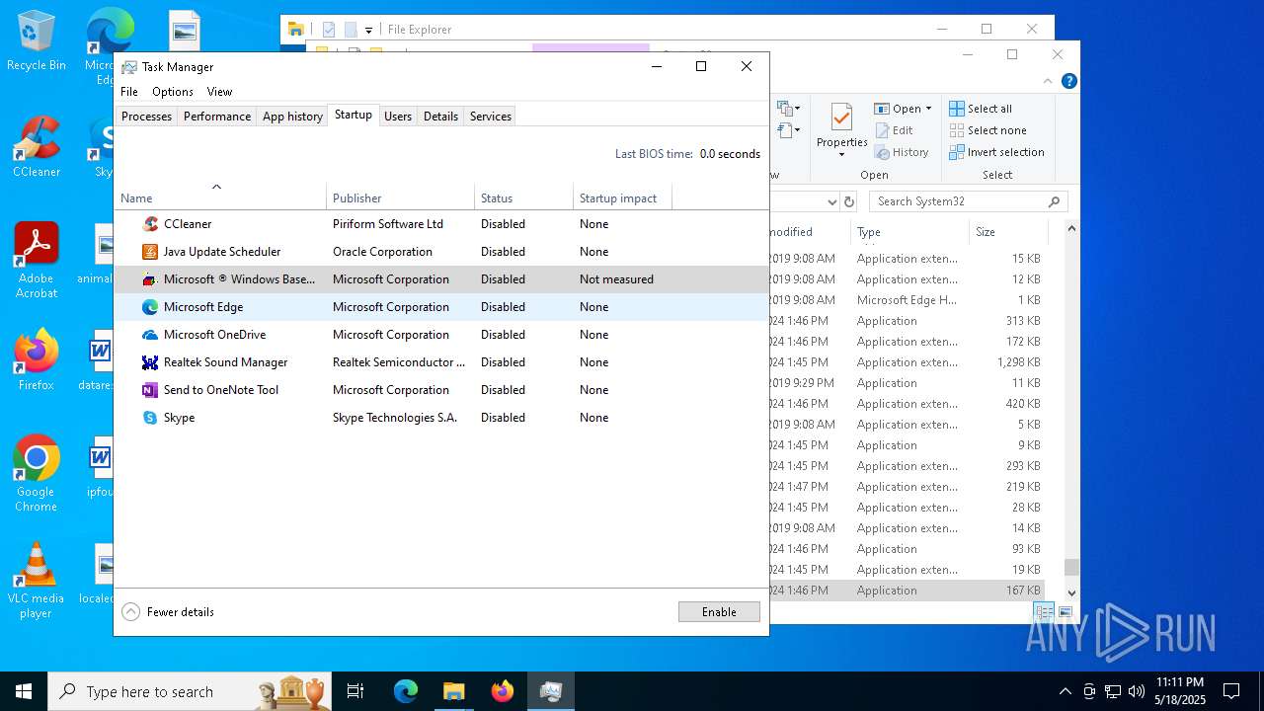Open the Options menu in Task Manager
This screenshot has width=1264, height=711.
173,92
